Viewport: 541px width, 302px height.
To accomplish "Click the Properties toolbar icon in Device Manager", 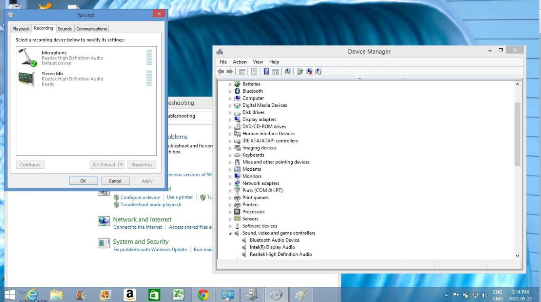I will tap(254, 71).
